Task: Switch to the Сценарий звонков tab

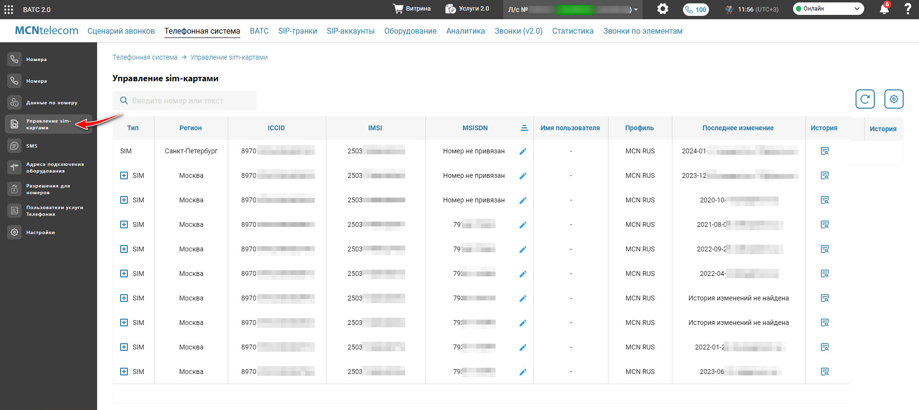Action: point(121,31)
